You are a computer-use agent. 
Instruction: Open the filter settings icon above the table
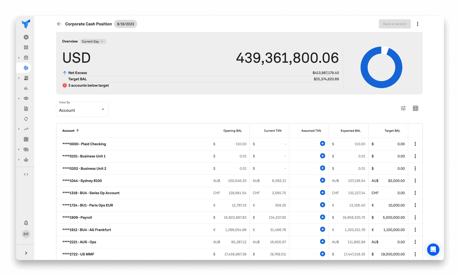[403, 108]
